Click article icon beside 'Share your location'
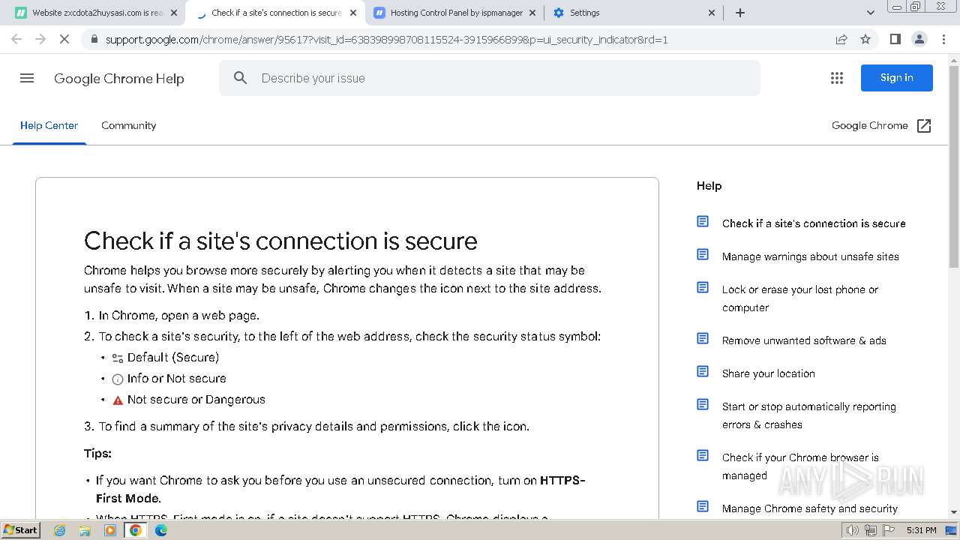The image size is (960, 540). point(703,372)
